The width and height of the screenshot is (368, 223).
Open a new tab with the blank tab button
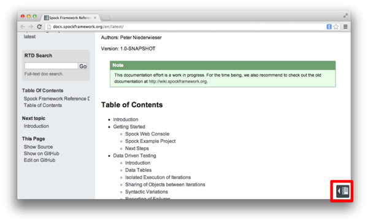pyautogui.click(x=105, y=18)
